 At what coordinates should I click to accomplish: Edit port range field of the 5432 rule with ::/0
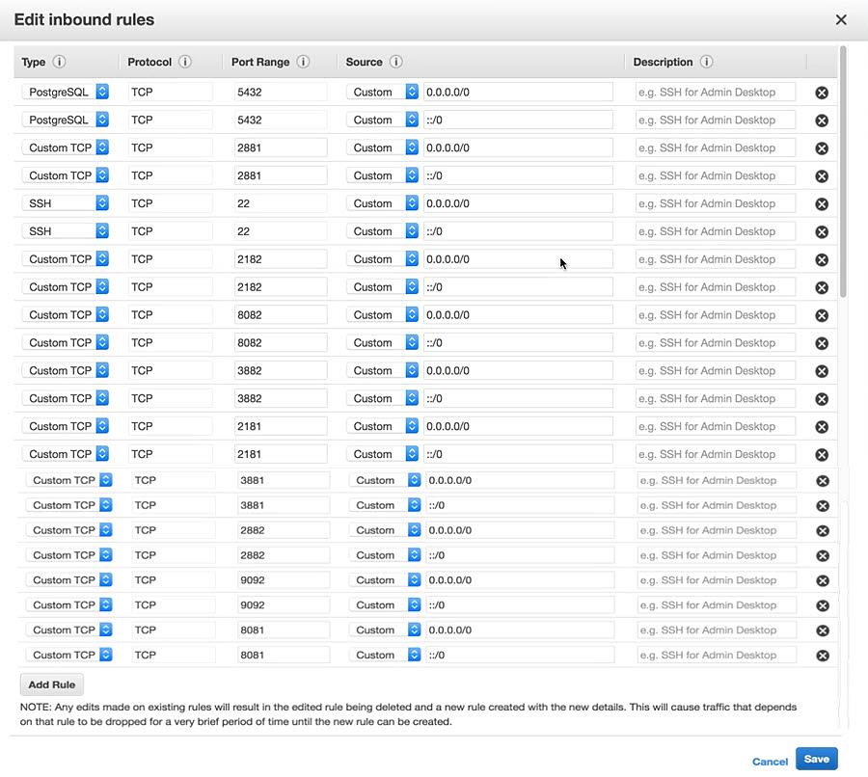coord(281,120)
